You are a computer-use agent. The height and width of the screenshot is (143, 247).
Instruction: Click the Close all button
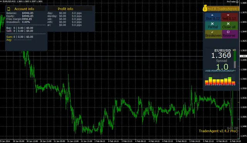click(229, 26)
